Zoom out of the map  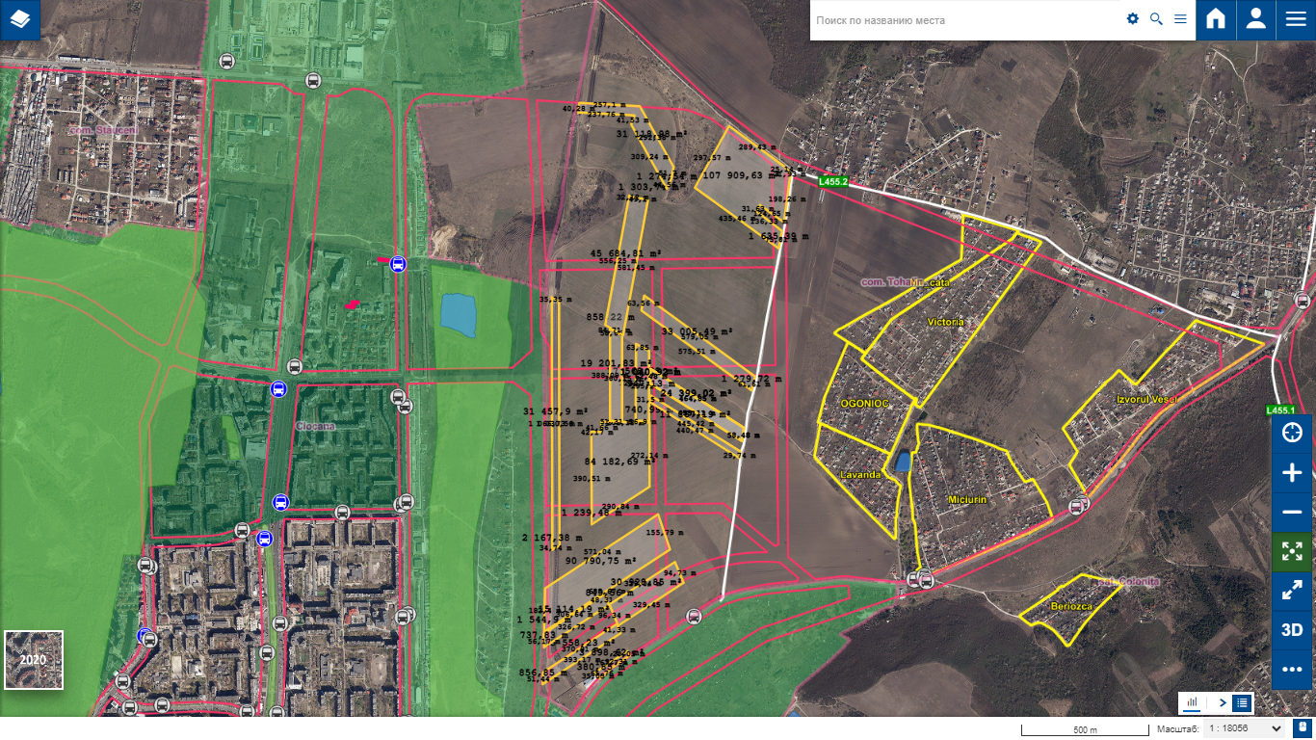click(1292, 512)
